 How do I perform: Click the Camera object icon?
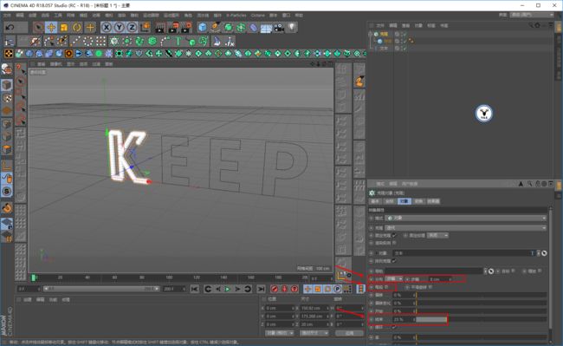pos(279,28)
